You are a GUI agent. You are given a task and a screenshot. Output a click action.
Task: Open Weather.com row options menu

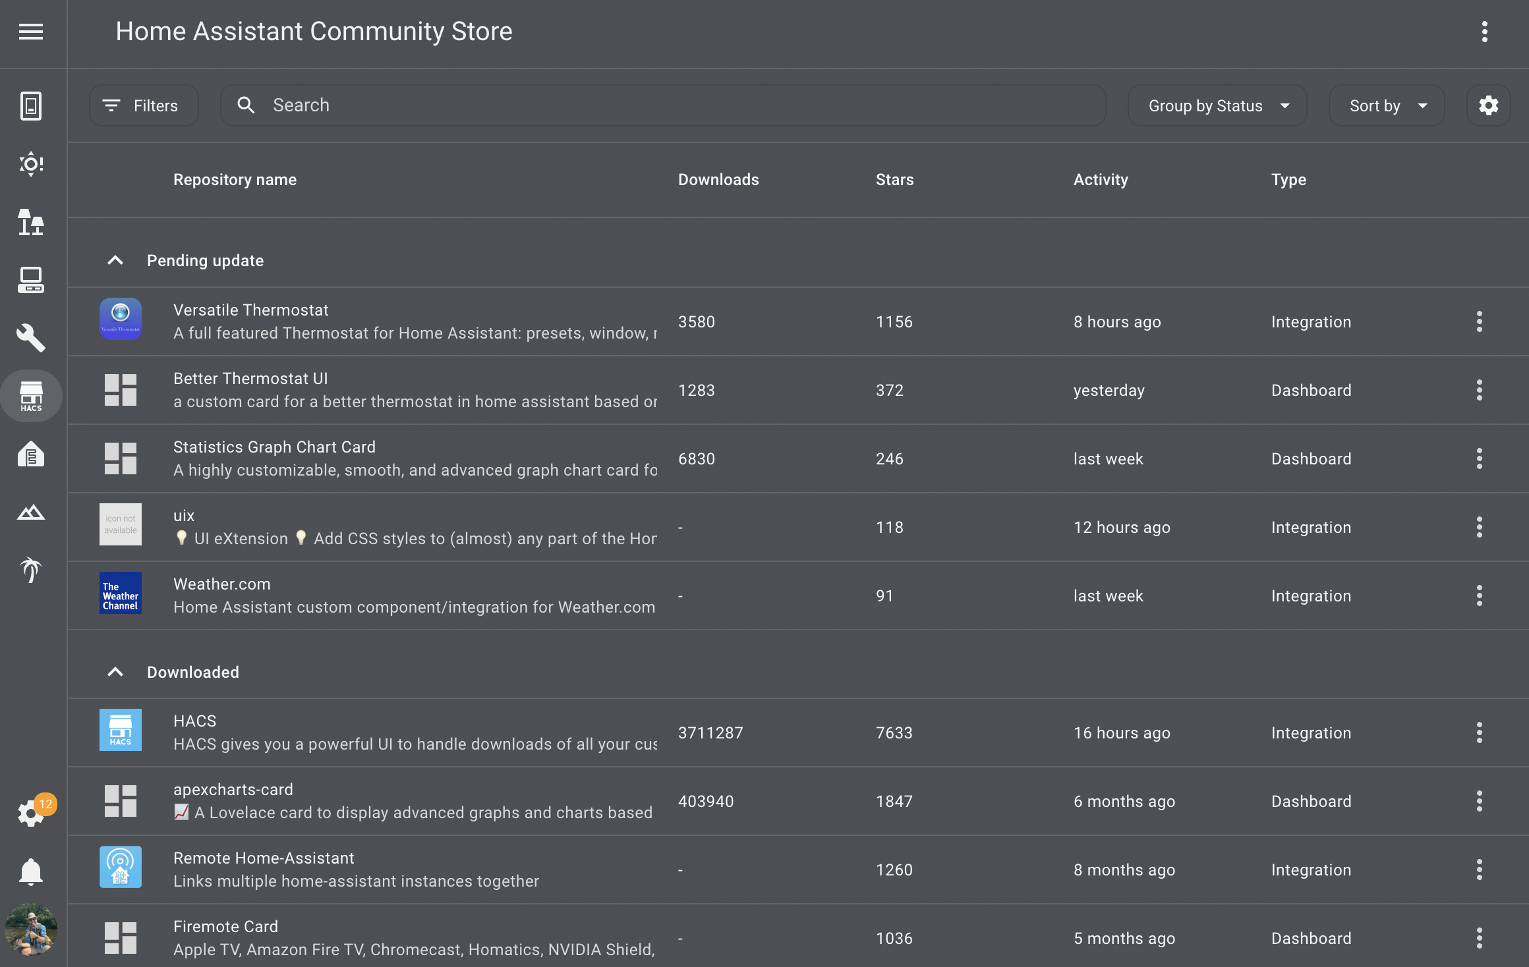pos(1480,595)
